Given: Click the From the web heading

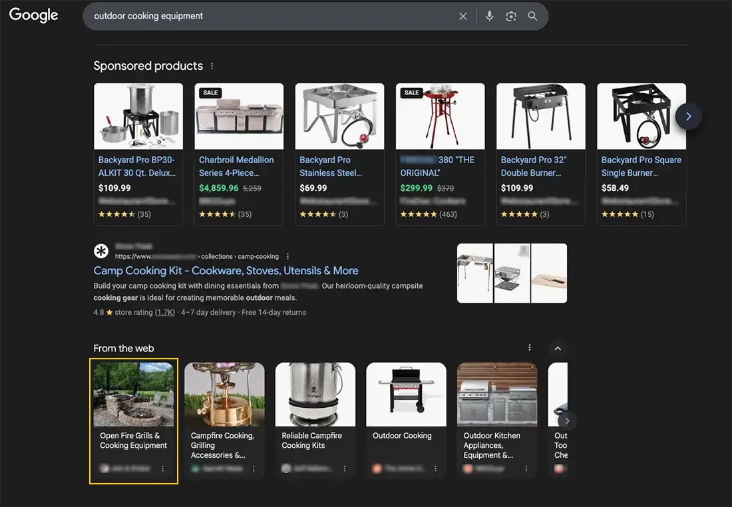Looking at the screenshot, I should [124, 348].
